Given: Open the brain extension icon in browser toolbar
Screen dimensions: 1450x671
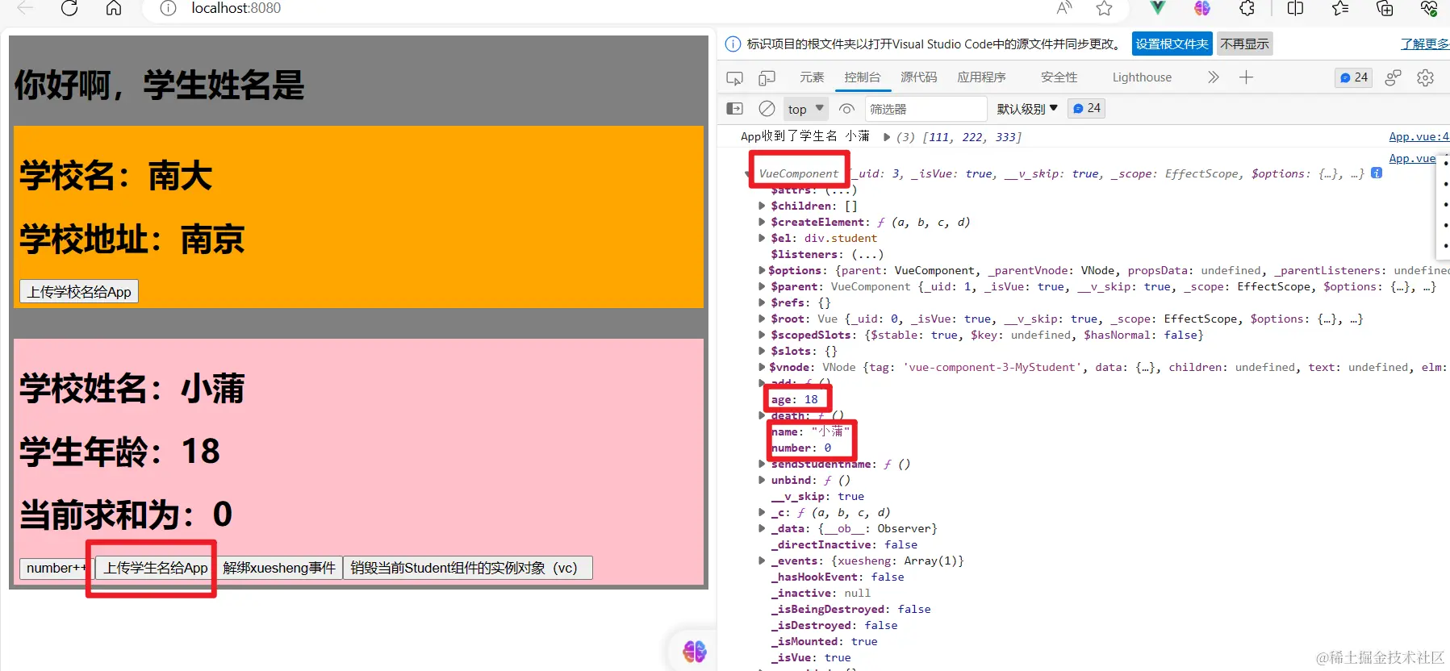Looking at the screenshot, I should click(x=1202, y=8).
